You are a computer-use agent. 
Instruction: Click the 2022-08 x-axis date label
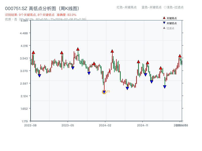point(30,125)
